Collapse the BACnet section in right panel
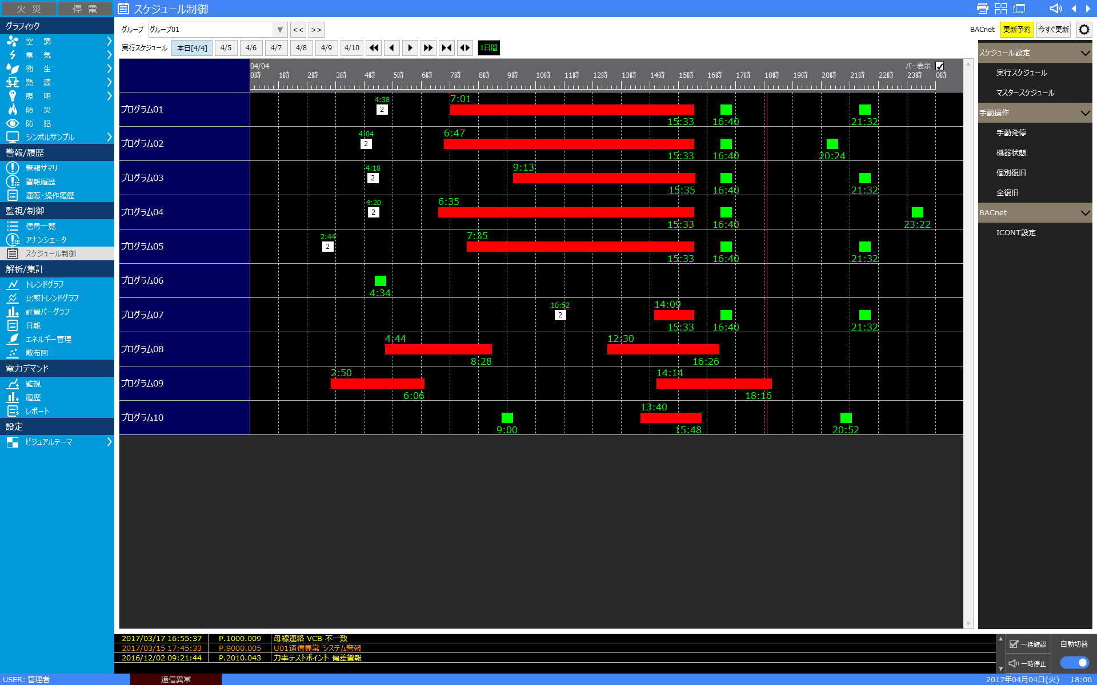Image resolution: width=1097 pixels, height=685 pixels. click(1085, 212)
